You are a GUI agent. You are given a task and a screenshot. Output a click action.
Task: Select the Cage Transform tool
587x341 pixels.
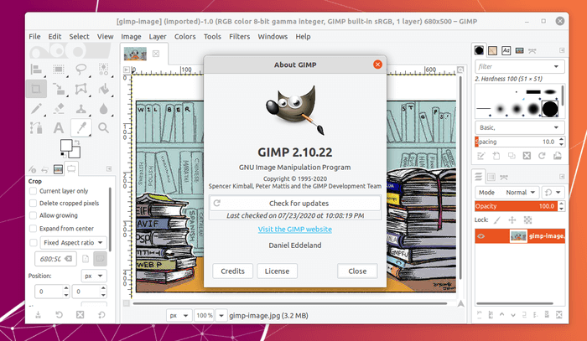point(81,89)
